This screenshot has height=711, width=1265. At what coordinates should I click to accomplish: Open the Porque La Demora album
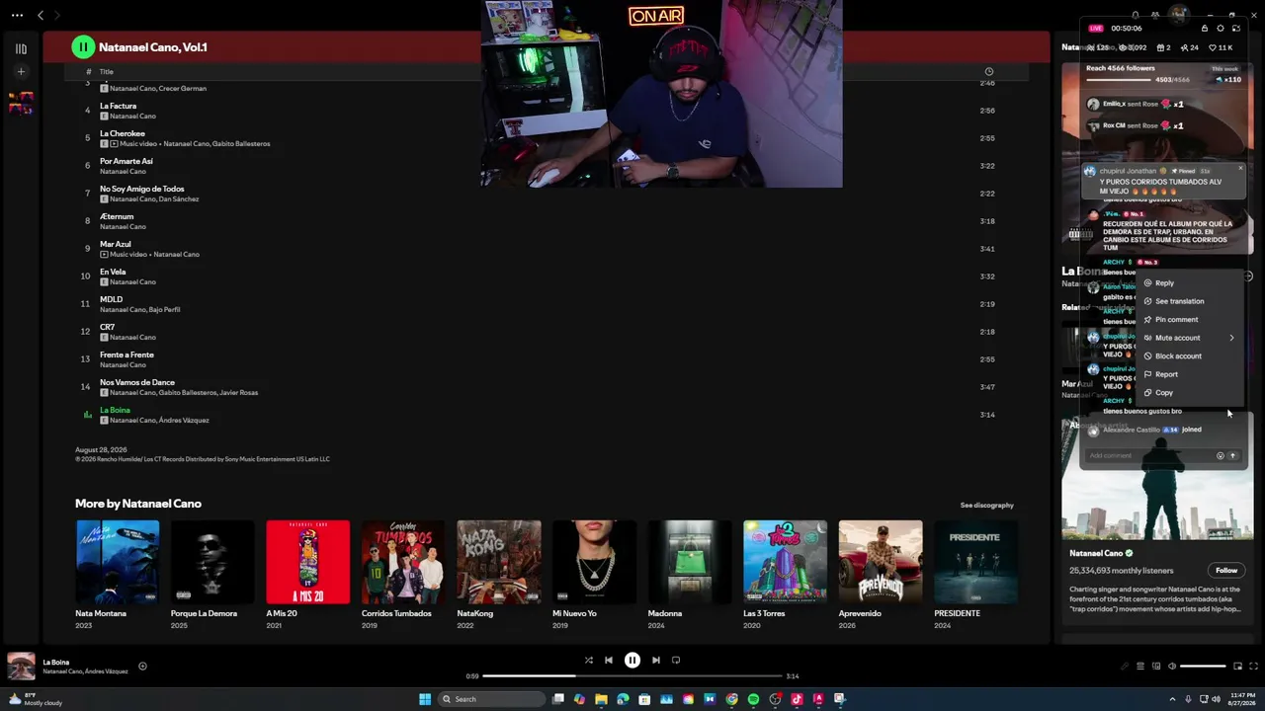pyautogui.click(x=212, y=562)
